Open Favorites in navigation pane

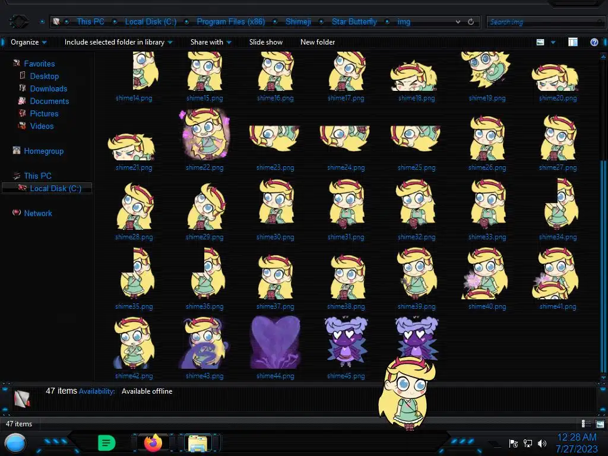[39, 64]
